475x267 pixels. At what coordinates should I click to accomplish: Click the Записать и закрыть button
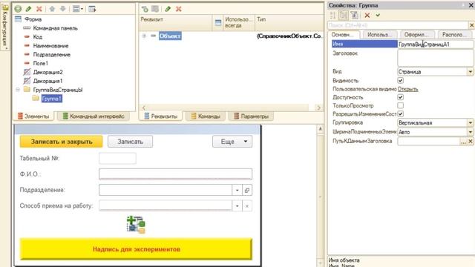click(x=61, y=142)
